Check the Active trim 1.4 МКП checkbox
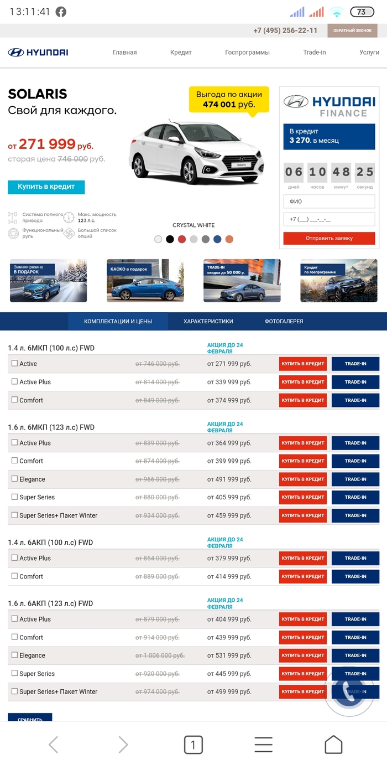This screenshot has width=387, height=775. (15, 364)
